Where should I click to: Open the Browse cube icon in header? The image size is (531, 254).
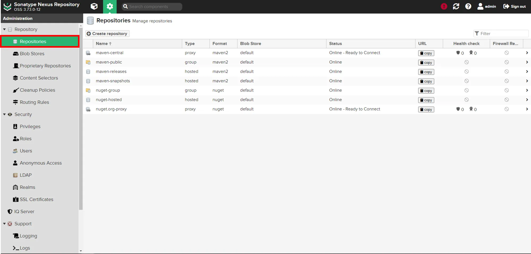pyautogui.click(x=94, y=6)
